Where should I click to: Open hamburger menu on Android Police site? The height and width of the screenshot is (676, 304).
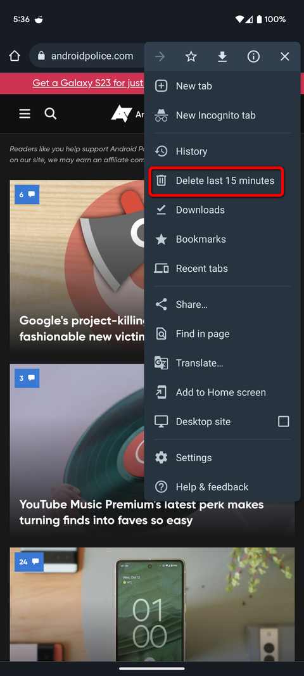25,114
